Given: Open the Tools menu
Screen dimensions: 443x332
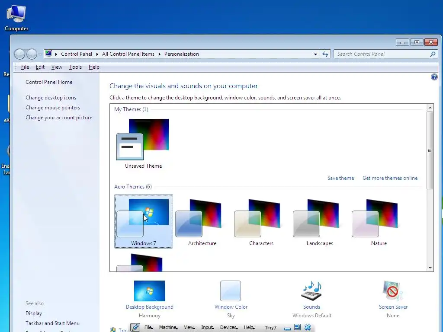Looking at the screenshot, I should pyautogui.click(x=75, y=67).
